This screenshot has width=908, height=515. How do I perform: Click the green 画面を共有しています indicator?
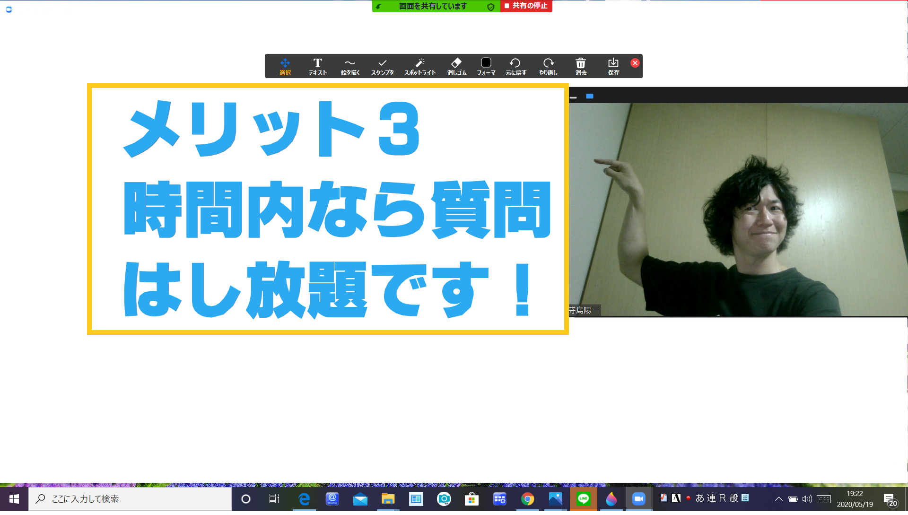point(432,6)
